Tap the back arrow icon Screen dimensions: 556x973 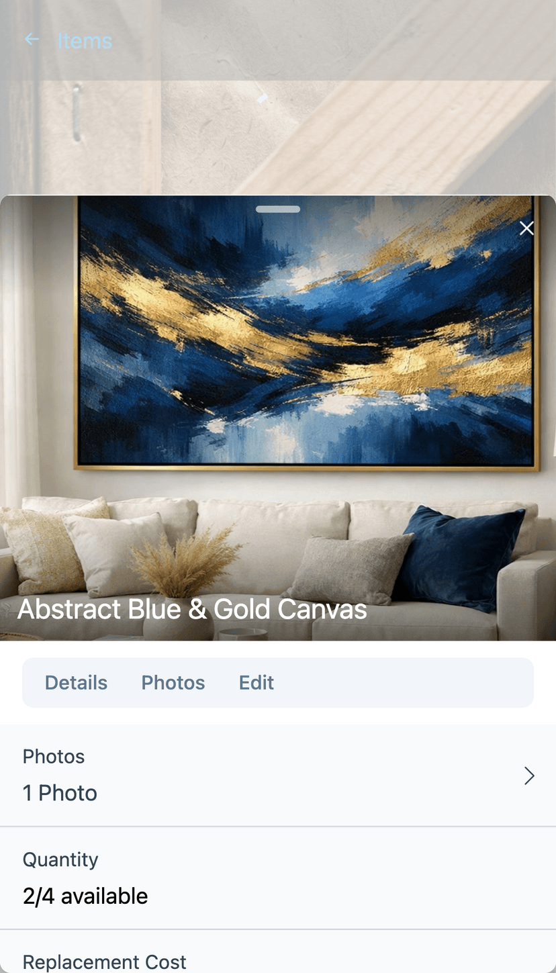click(x=32, y=40)
